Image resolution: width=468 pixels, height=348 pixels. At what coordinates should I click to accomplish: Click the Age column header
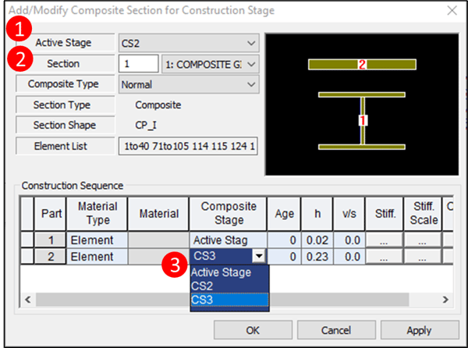(284, 213)
